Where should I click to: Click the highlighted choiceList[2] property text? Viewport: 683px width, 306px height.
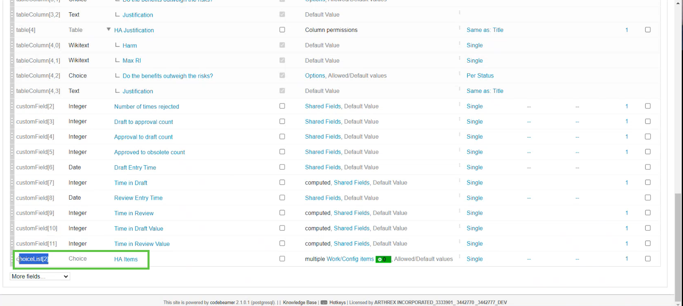click(x=33, y=259)
